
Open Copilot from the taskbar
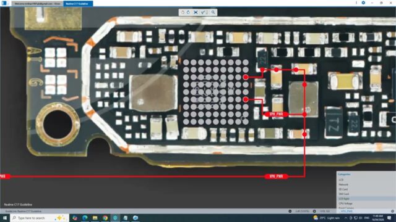[x=75, y=218]
